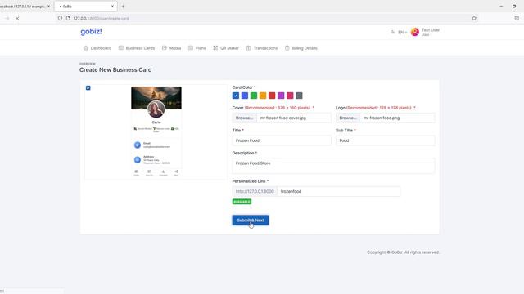Click the http://127.0.0.1:8000 link prefix

click(255, 191)
